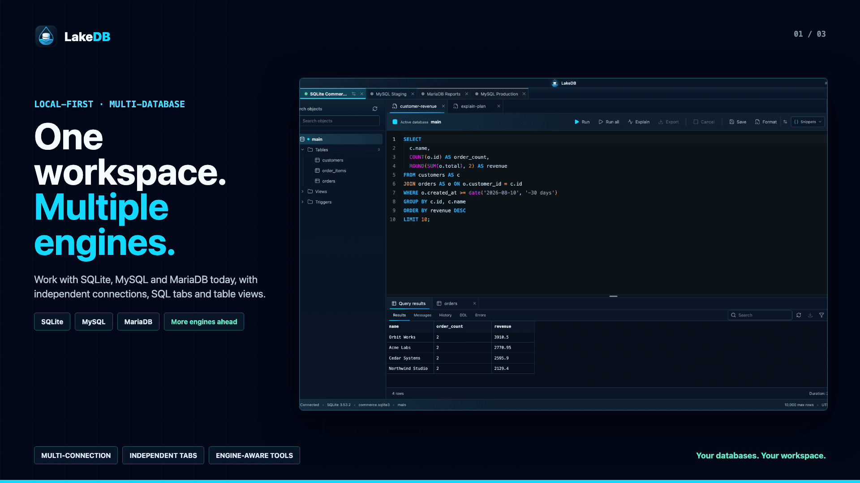Close the MariaDB Reports connection tab
The image size is (860, 483).
[466, 94]
